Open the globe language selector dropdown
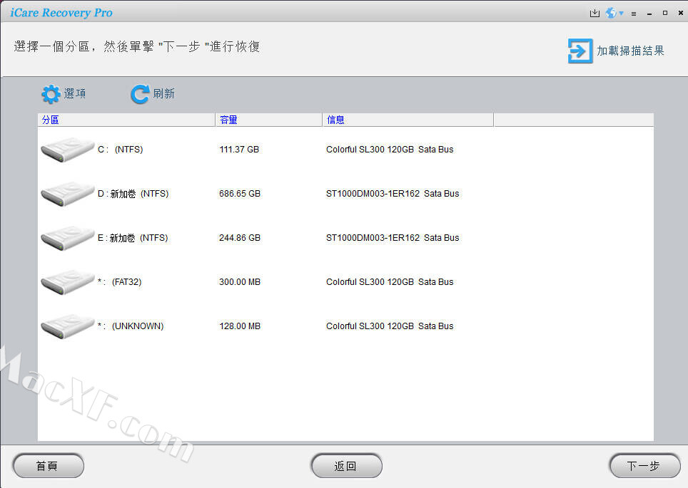Viewport: 688px width, 488px height. click(614, 13)
